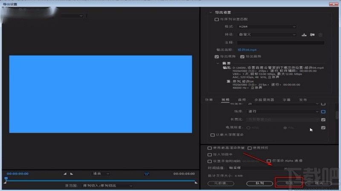Click the 取消 cancel button

pyautogui.click(x=318, y=183)
